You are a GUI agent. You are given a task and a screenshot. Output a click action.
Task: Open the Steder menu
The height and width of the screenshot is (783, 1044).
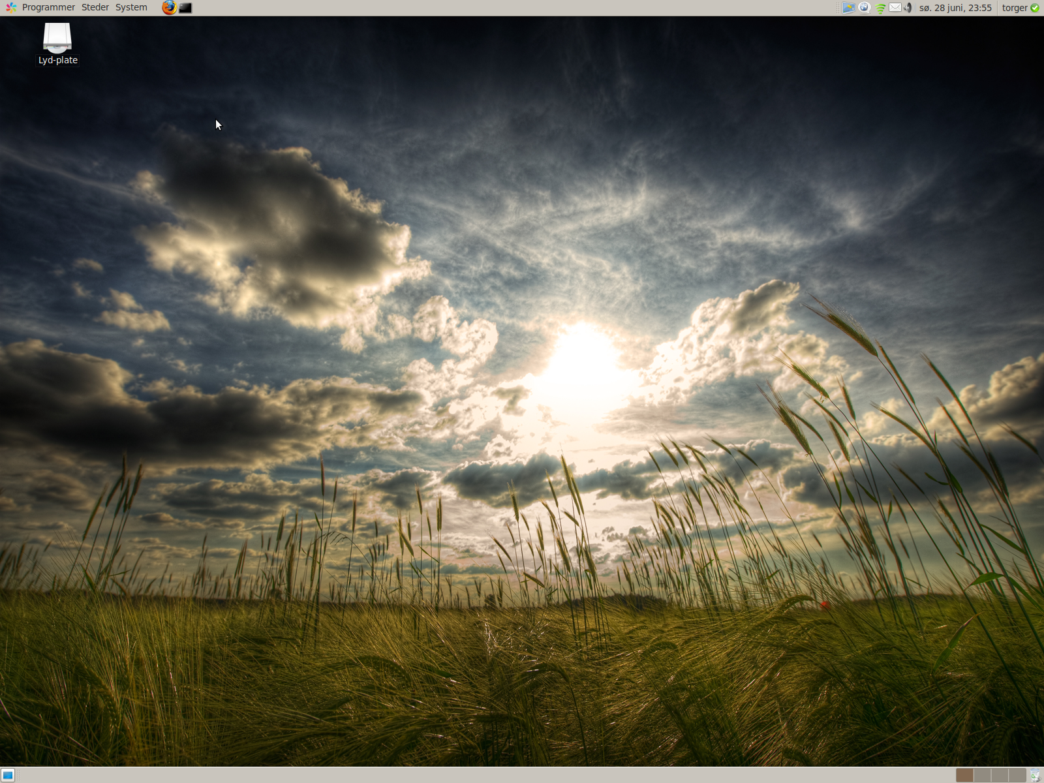[x=95, y=8]
